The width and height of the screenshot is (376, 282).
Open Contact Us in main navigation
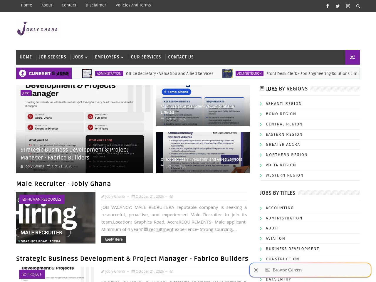181,57
